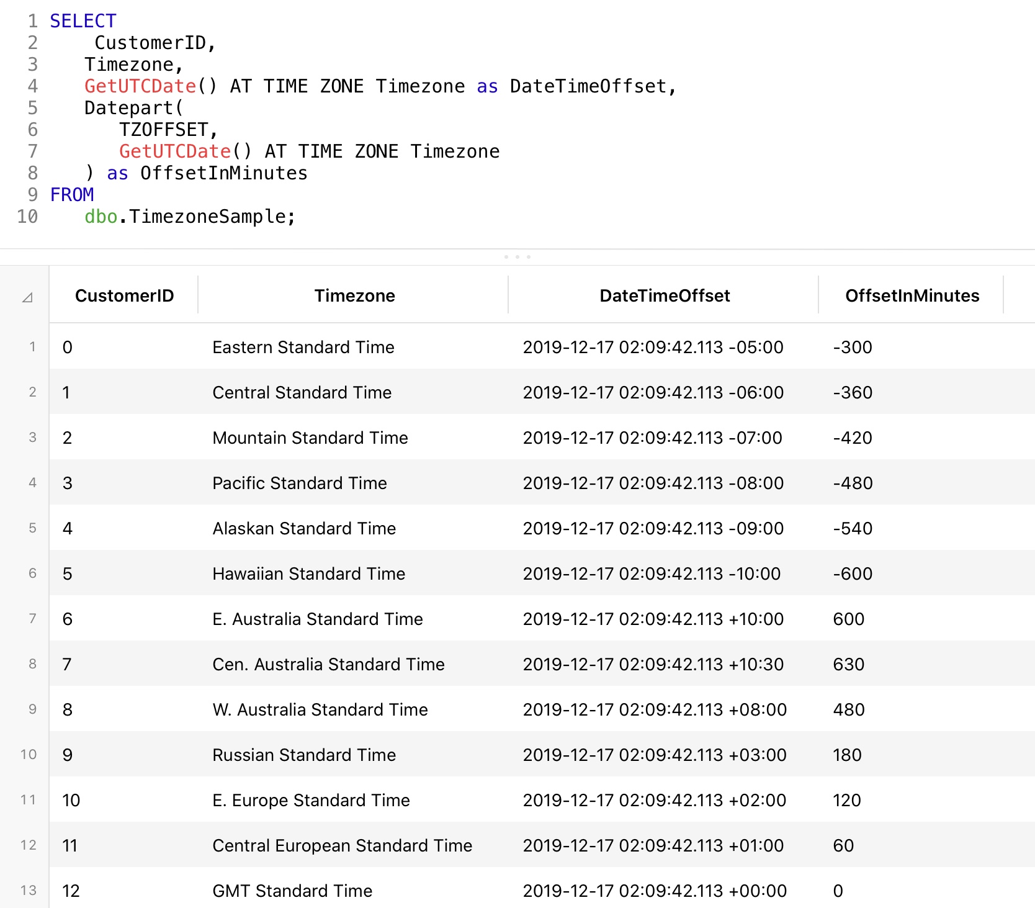
Task: Click the three-dot pane splitter handle
Action: tap(517, 256)
